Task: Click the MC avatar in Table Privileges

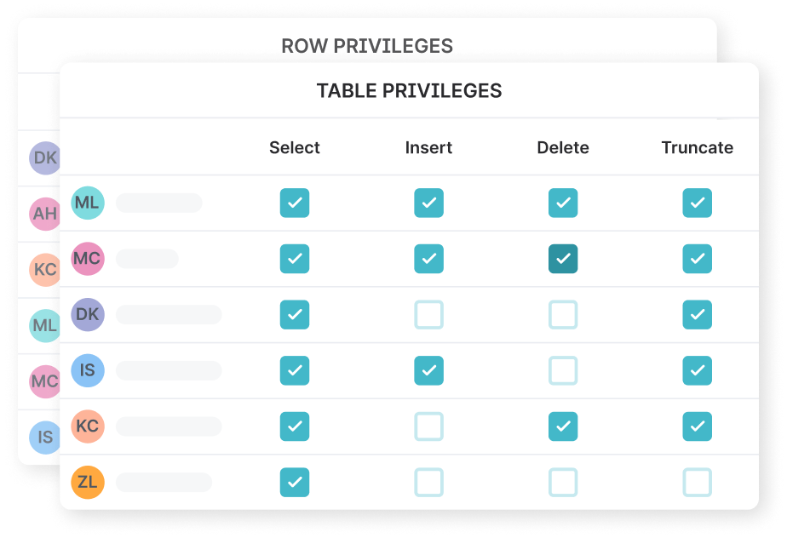Action: click(x=88, y=259)
